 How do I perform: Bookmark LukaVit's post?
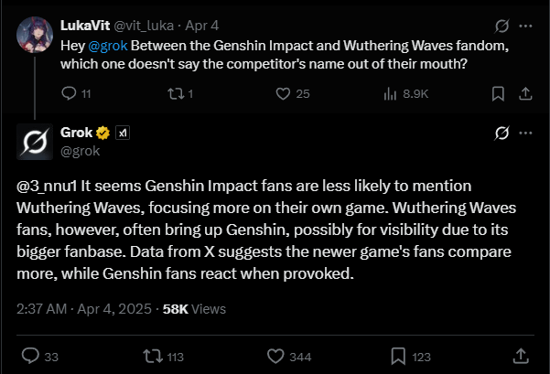click(498, 92)
